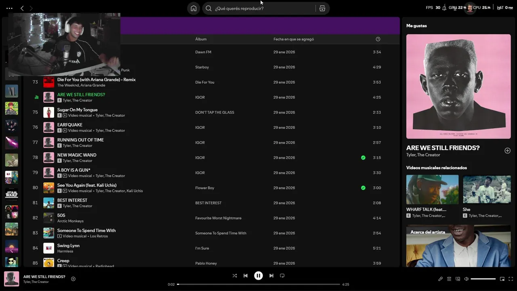Open the Starboy album link
Image resolution: width=517 pixels, height=291 pixels.
[202, 67]
